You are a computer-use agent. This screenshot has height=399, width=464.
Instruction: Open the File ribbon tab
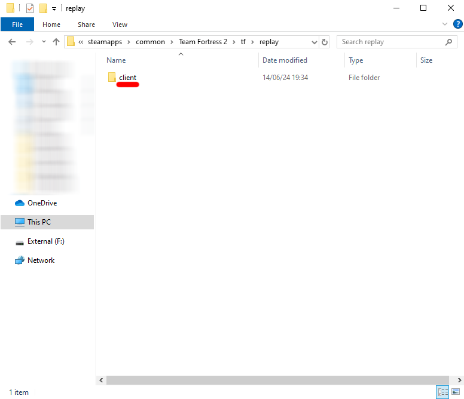coord(17,24)
